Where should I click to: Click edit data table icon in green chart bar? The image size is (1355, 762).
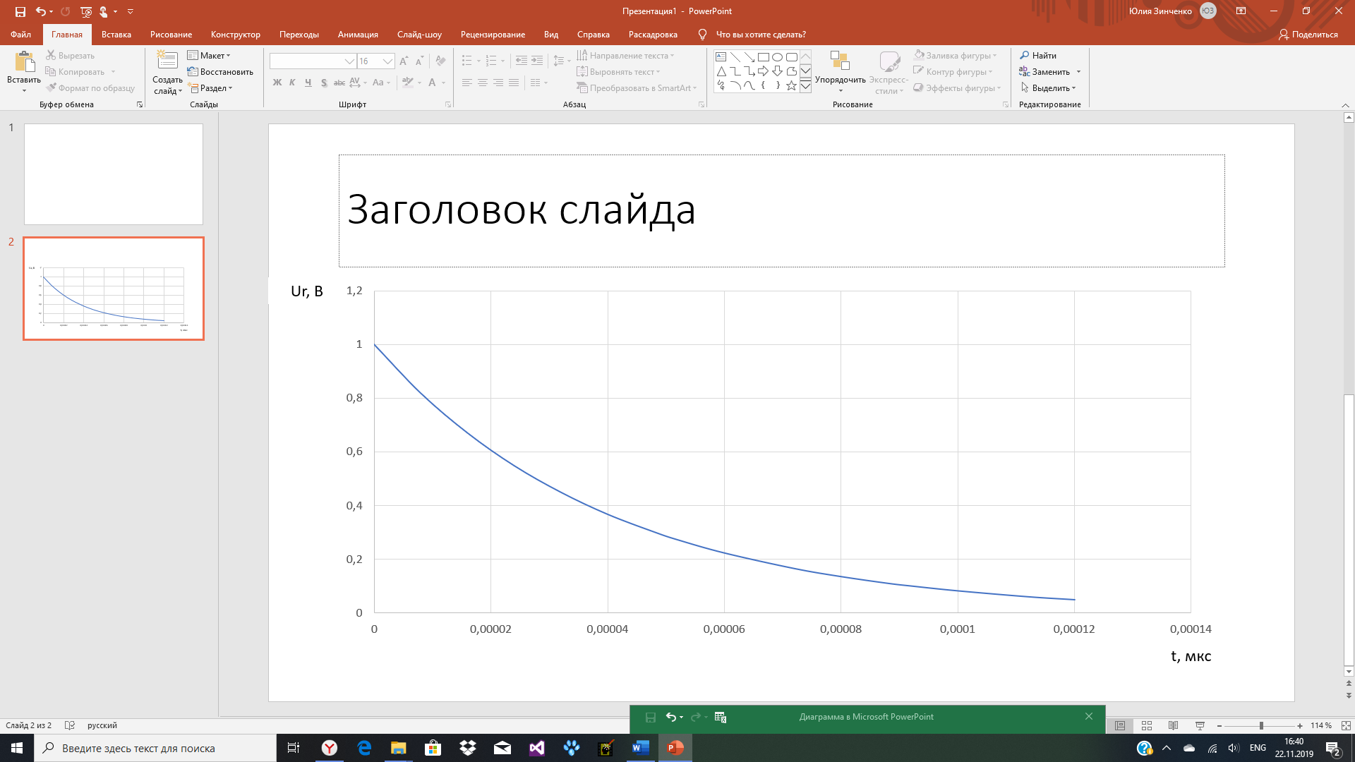pos(721,717)
